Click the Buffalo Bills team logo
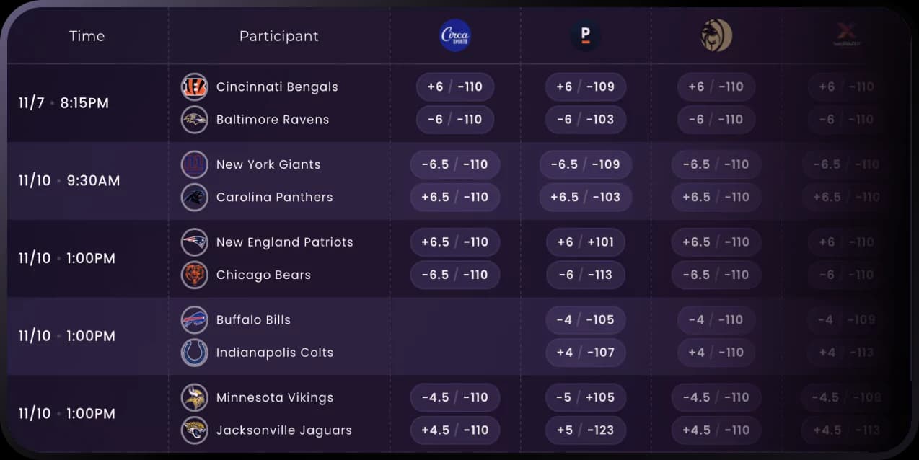Screen dimensions: 919x460 [x=194, y=319]
